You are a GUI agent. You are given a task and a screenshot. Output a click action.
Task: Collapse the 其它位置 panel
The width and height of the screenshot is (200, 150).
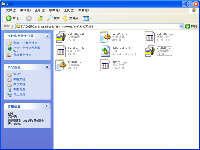[x=47, y=67]
